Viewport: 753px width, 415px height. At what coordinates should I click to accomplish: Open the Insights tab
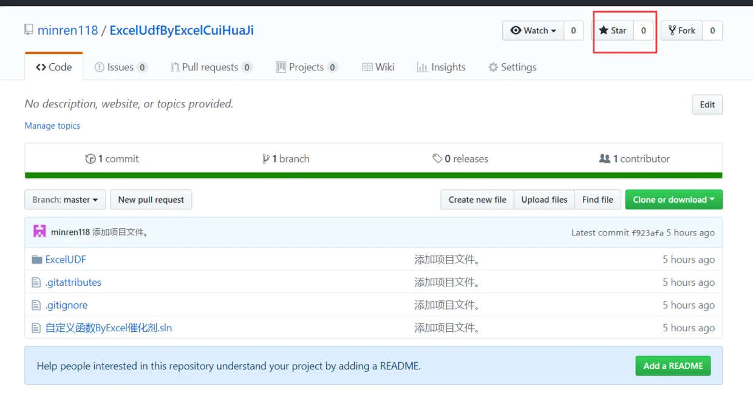point(441,67)
